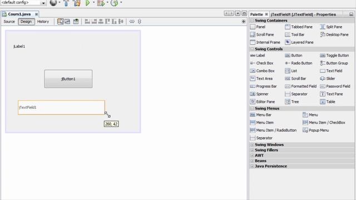Expand the Java Persistence category
Viewport: 356px width, 200px height.
(252, 166)
